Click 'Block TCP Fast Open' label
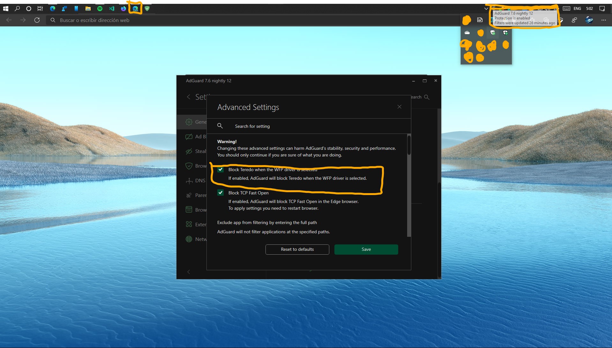The image size is (612, 348). point(249,193)
